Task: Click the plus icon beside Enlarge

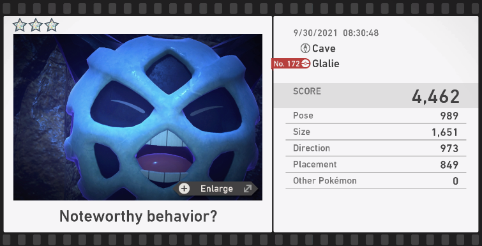Action: point(184,188)
